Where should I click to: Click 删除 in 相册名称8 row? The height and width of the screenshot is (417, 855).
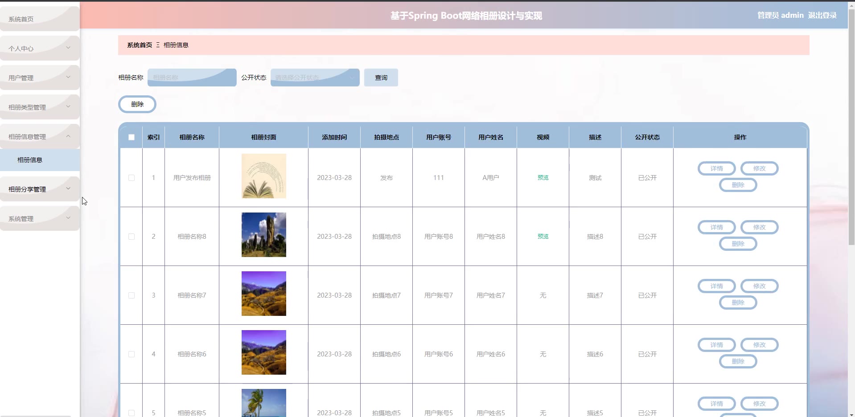pos(738,244)
